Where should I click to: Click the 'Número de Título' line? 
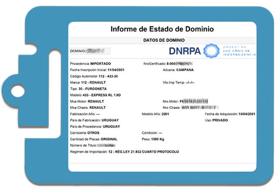(93, 145)
